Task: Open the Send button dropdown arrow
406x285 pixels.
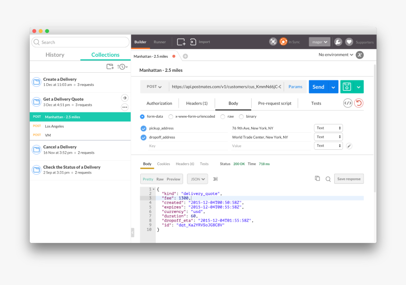Action: click(333, 86)
